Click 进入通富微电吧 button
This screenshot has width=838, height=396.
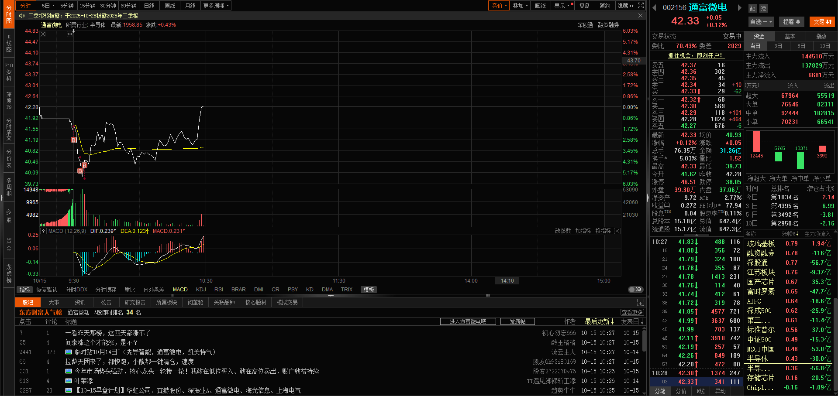pyautogui.click(x=468, y=321)
